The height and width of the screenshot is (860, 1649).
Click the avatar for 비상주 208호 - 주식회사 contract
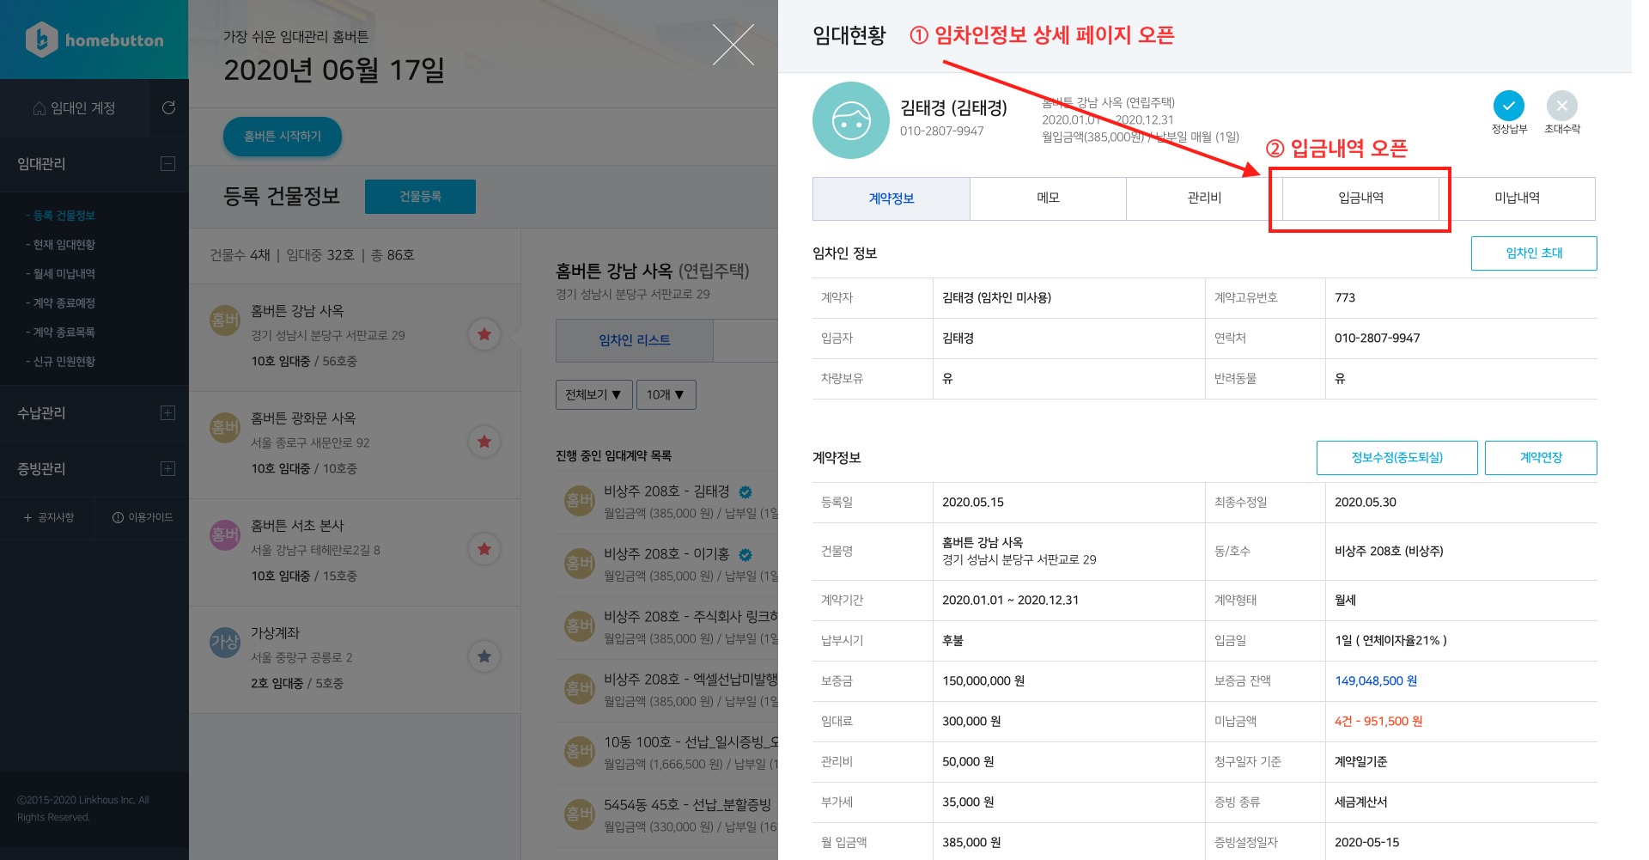point(580,626)
